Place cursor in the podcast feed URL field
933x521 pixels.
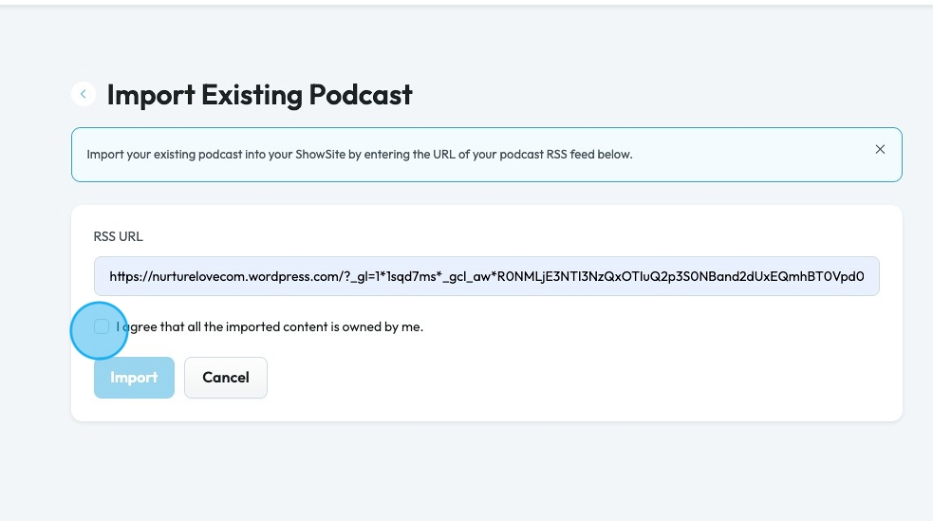(486, 276)
